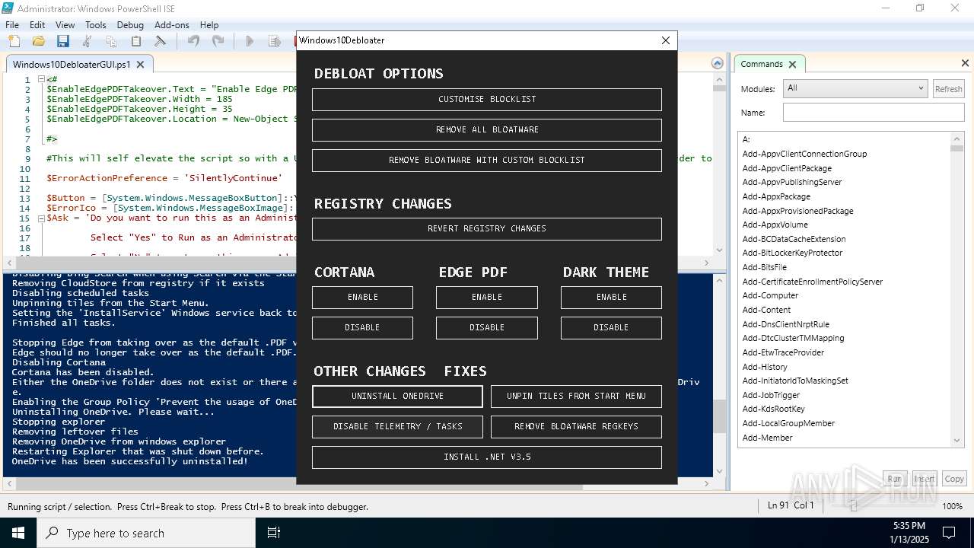
Task: Select Add-Computer in the commands list
Action: pos(770,295)
